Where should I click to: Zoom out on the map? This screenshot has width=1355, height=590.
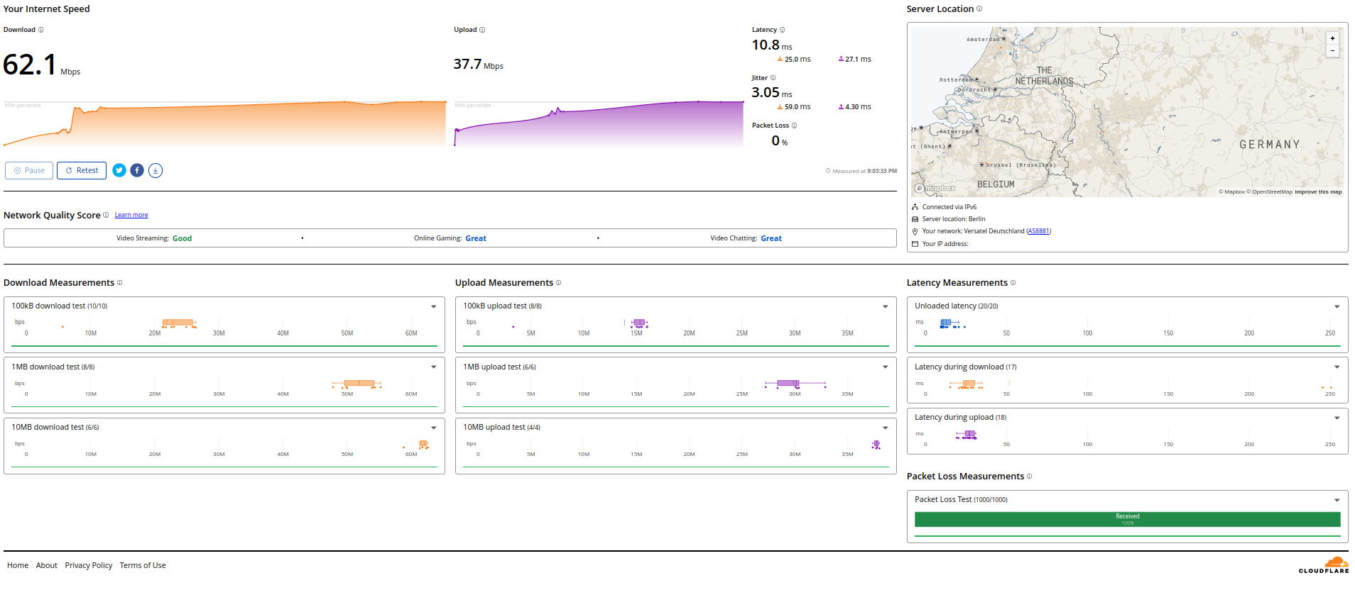[1332, 50]
